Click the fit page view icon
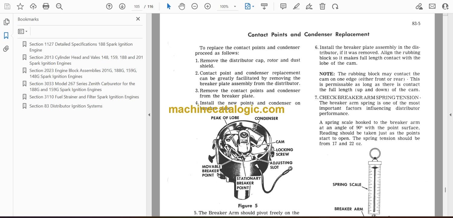This screenshot has height=218, width=453. 248,6
